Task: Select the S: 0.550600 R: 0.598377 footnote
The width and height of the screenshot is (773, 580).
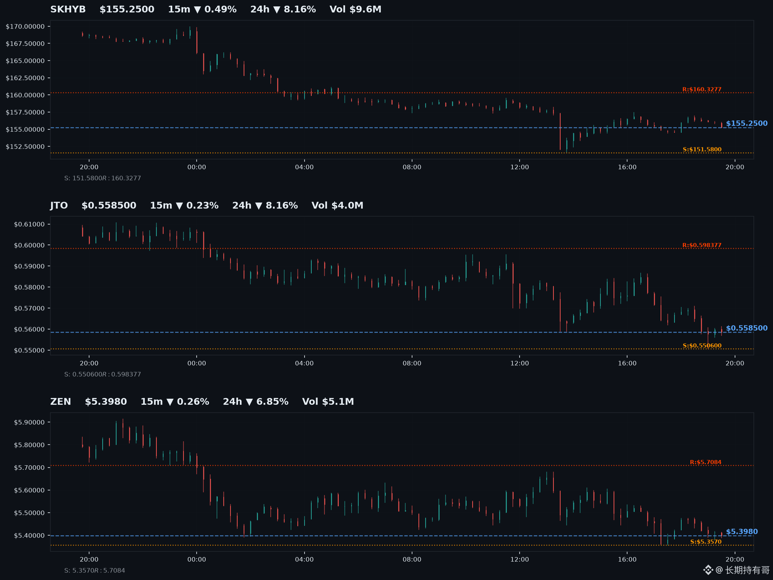Action: click(103, 375)
